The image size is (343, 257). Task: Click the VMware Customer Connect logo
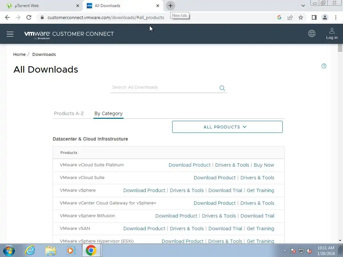click(x=69, y=34)
